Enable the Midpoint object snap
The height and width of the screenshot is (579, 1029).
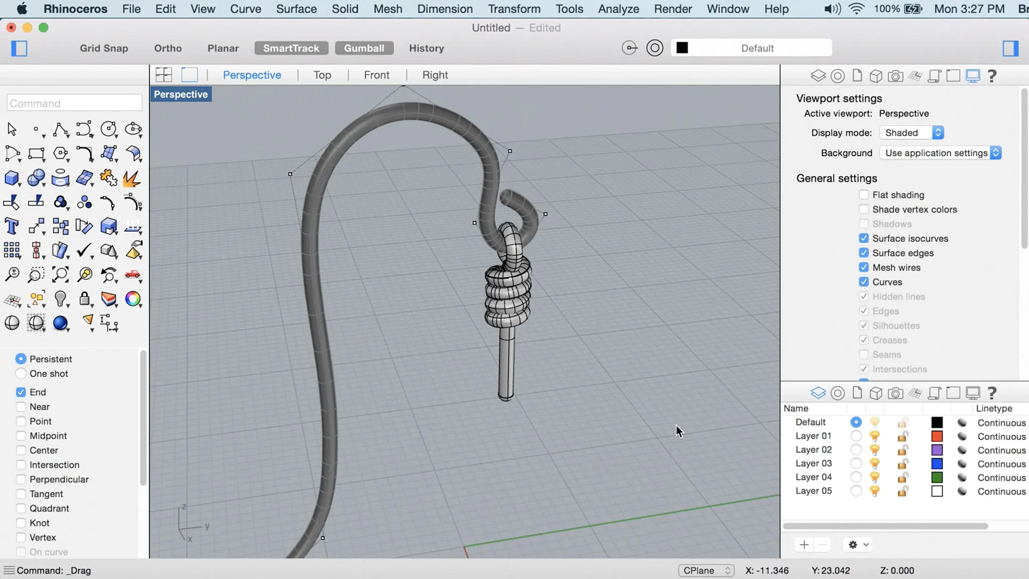pos(21,436)
